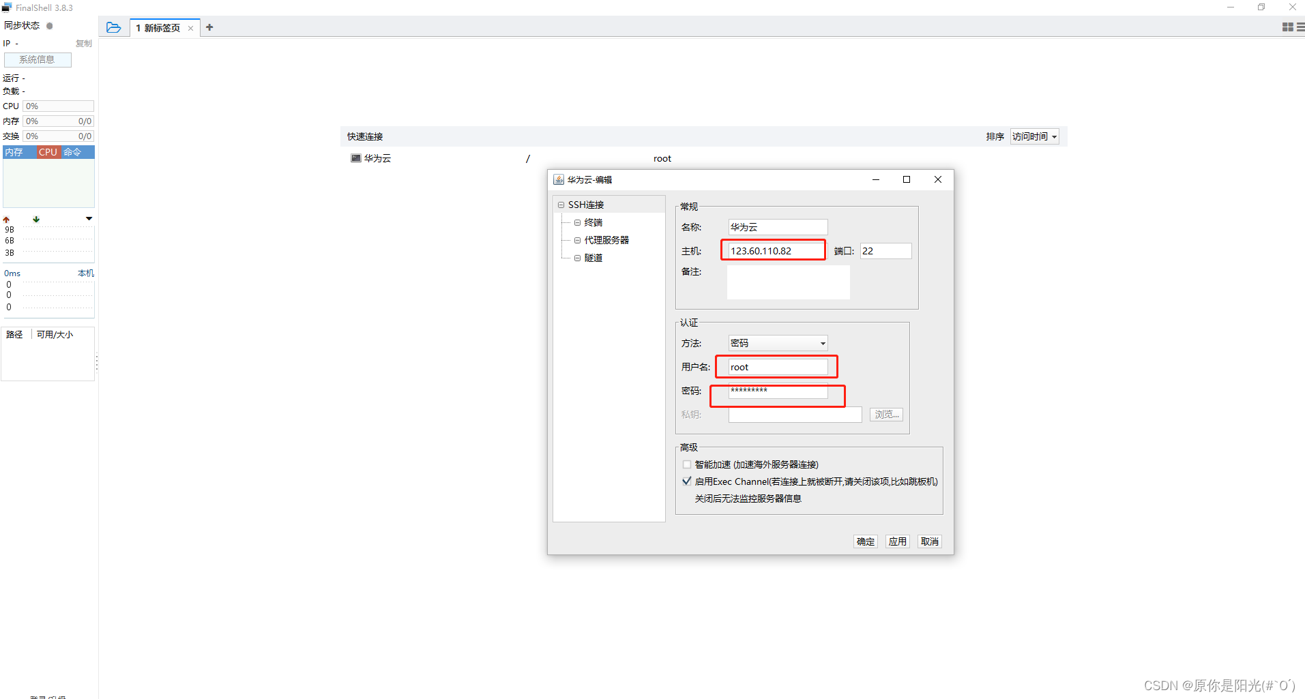This screenshot has height=699, width=1305.
Task: Expand the 隧道 tree node
Action: point(577,258)
